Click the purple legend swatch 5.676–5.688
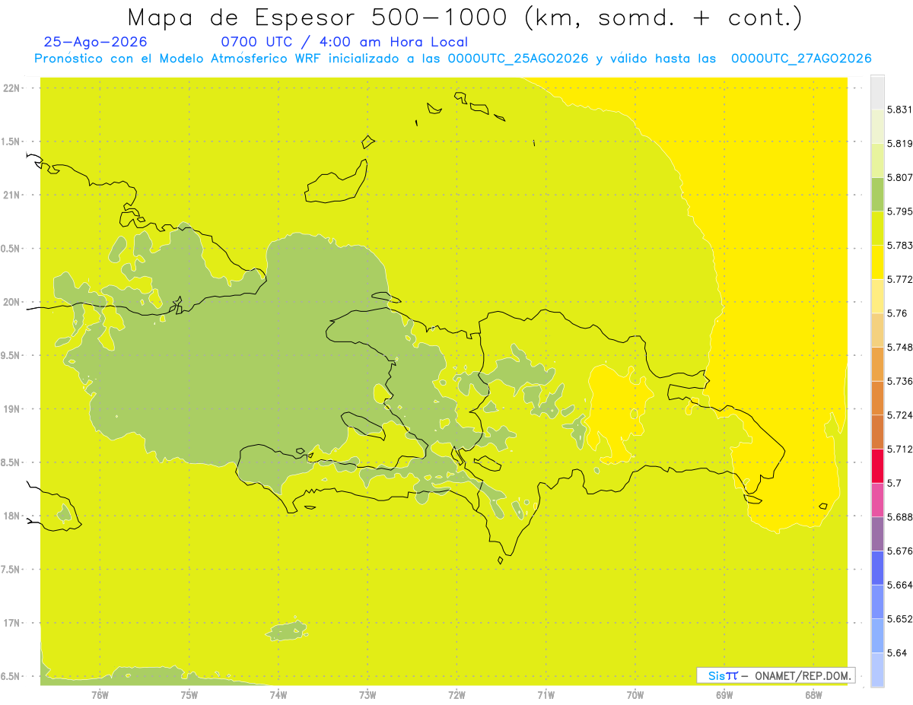The image size is (913, 705). click(877, 533)
